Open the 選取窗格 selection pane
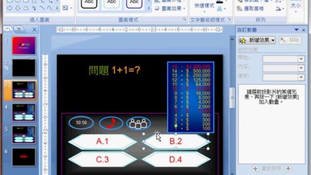Viewport: 311px width, 175px height. 250,9
